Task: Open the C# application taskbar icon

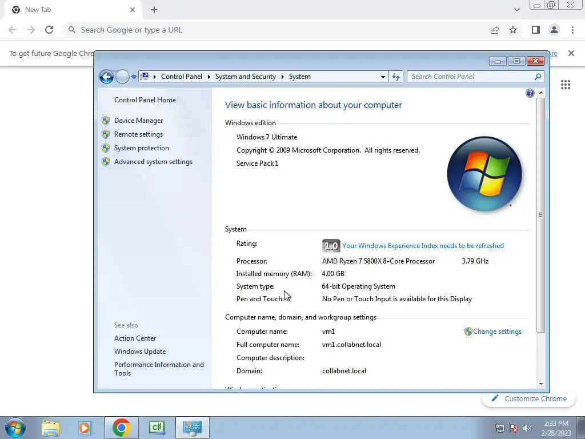Action: [157, 428]
